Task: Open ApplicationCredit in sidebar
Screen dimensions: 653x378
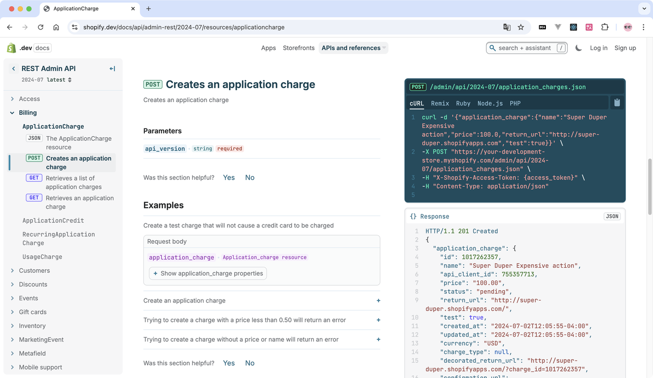Action: coord(53,220)
